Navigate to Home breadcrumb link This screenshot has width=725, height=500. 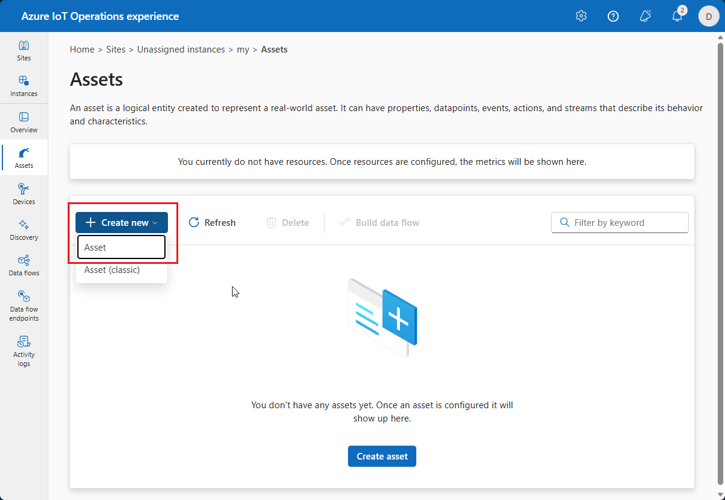pos(82,50)
